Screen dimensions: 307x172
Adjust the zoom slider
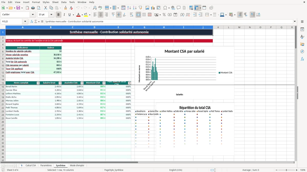(286, 170)
